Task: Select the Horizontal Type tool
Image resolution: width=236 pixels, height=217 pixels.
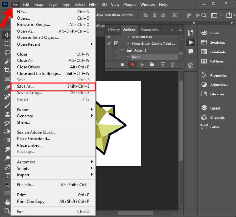Action: [x=8, y=176]
